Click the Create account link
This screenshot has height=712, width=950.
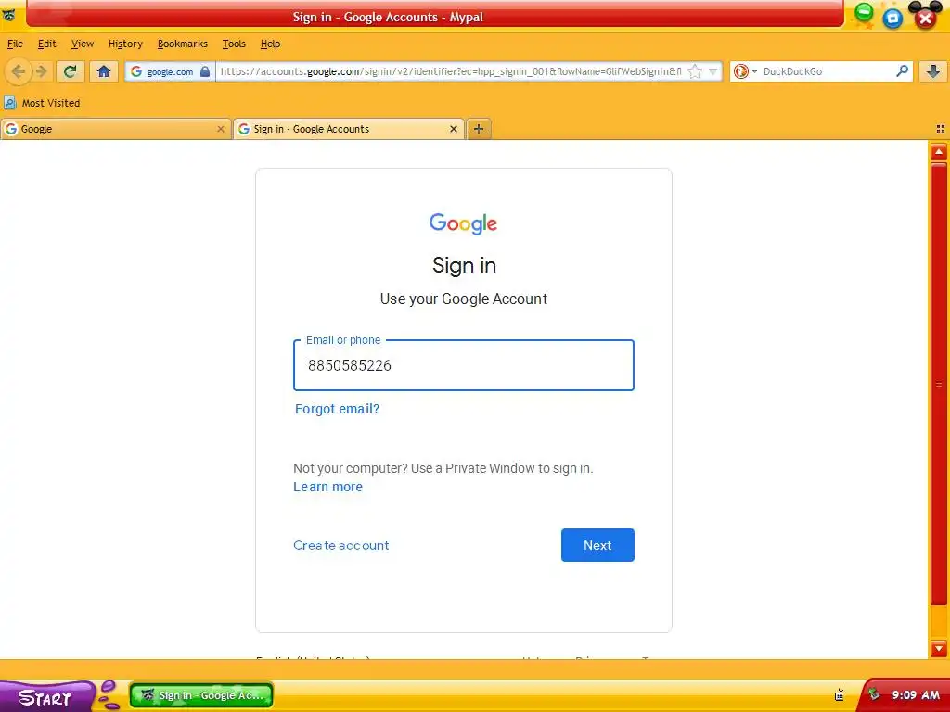pyautogui.click(x=341, y=545)
